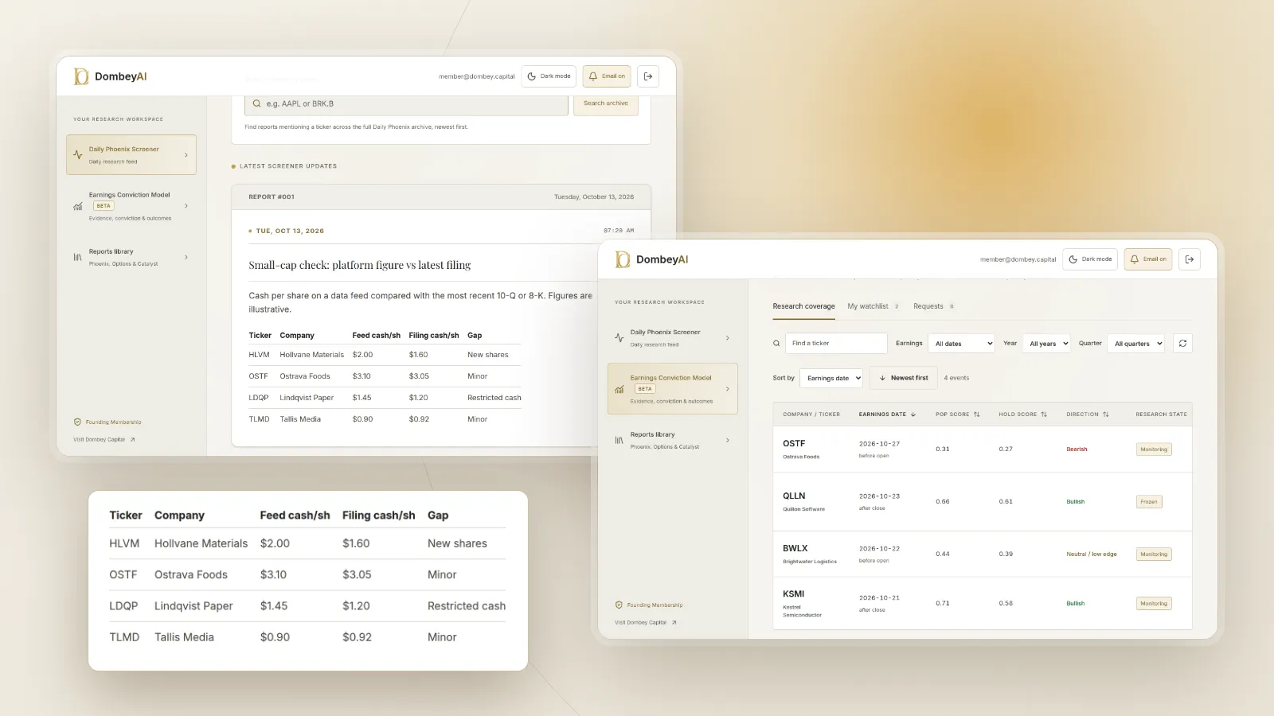Sort by Direction column arrows
Image resolution: width=1274 pixels, height=716 pixels.
pyautogui.click(x=1106, y=414)
